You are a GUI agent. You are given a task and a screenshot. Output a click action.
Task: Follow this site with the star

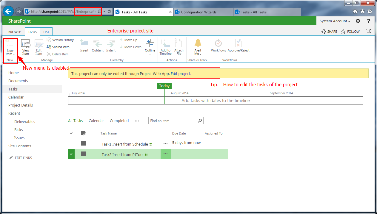(350, 32)
